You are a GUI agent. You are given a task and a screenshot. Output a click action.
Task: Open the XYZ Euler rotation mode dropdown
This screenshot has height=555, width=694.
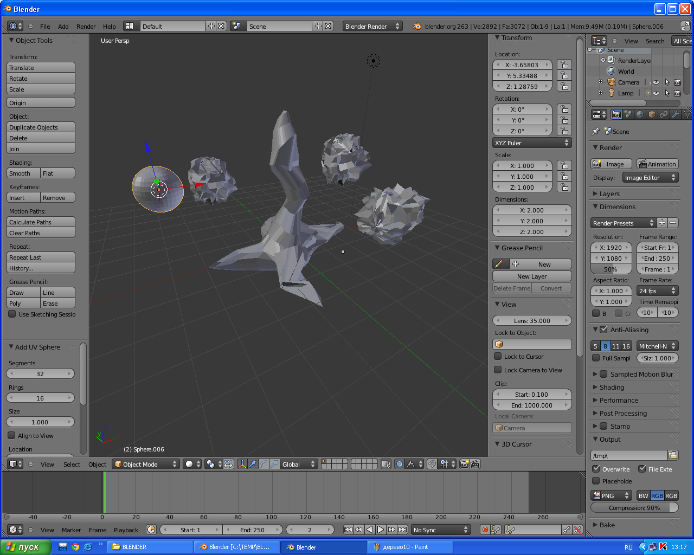pyautogui.click(x=532, y=143)
